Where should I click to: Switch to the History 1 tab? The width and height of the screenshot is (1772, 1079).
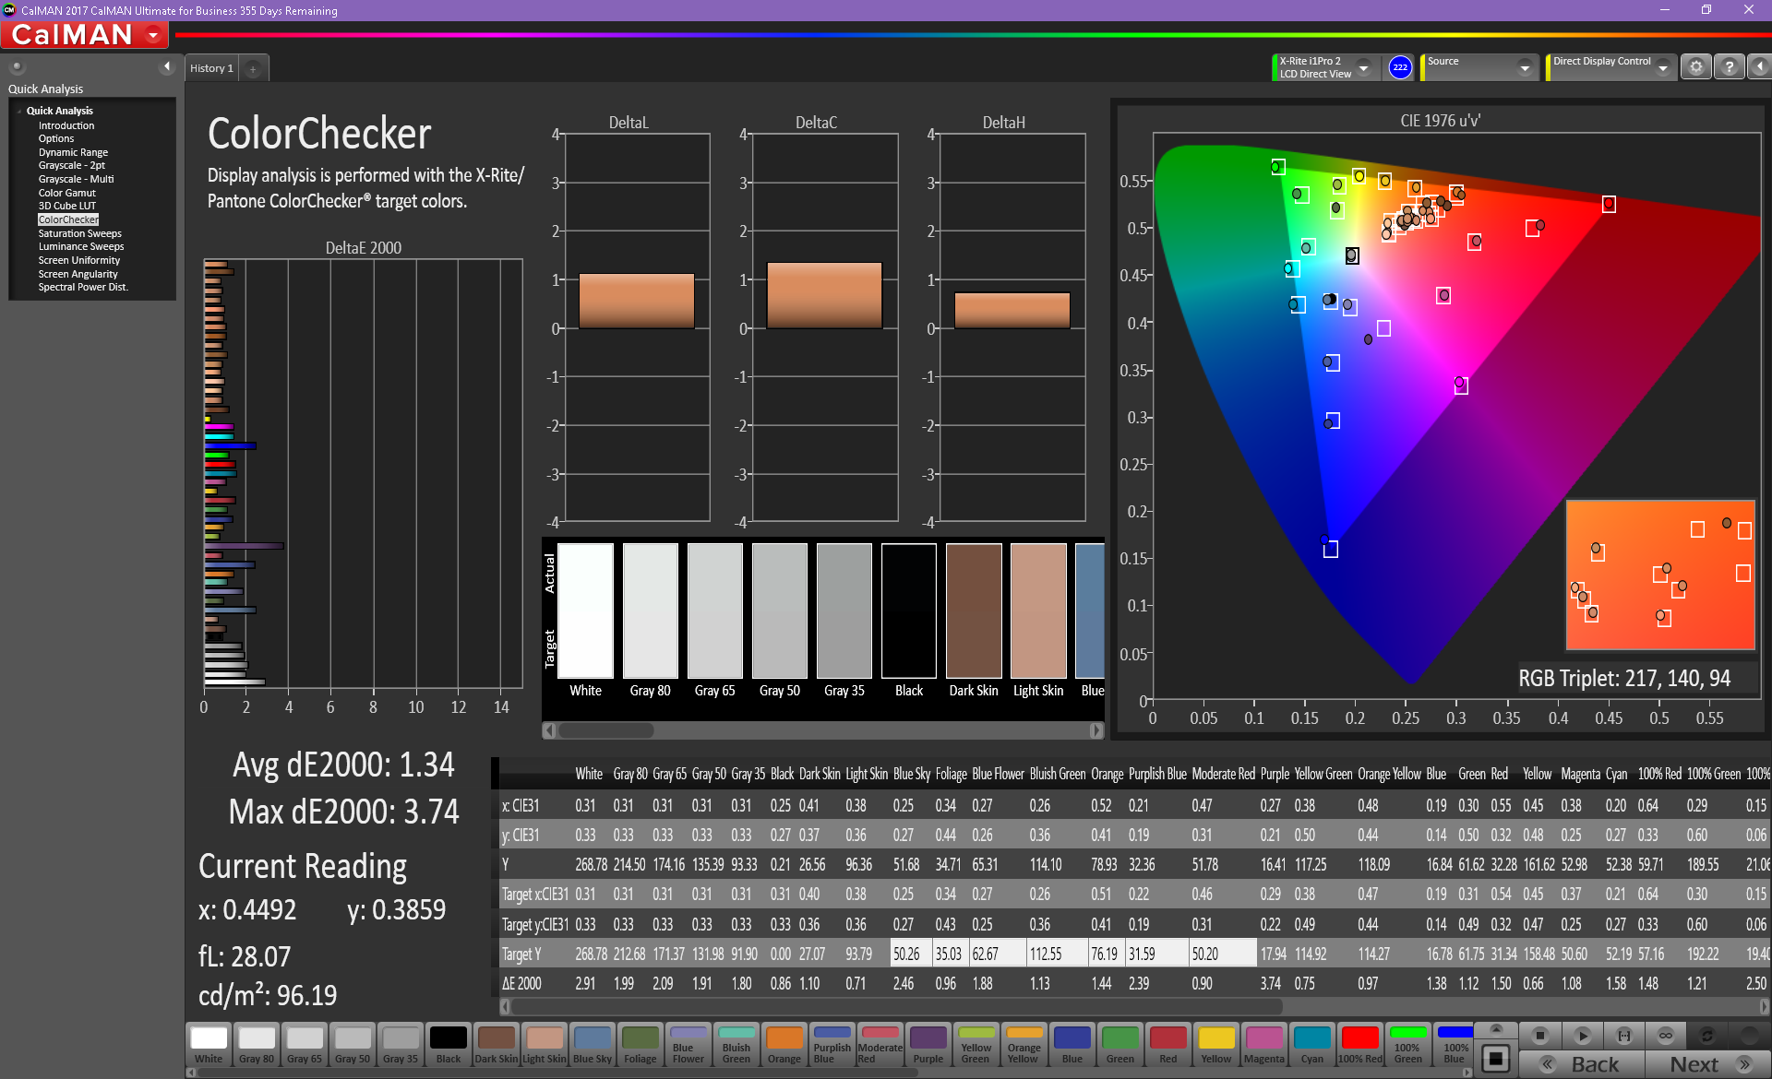211,68
